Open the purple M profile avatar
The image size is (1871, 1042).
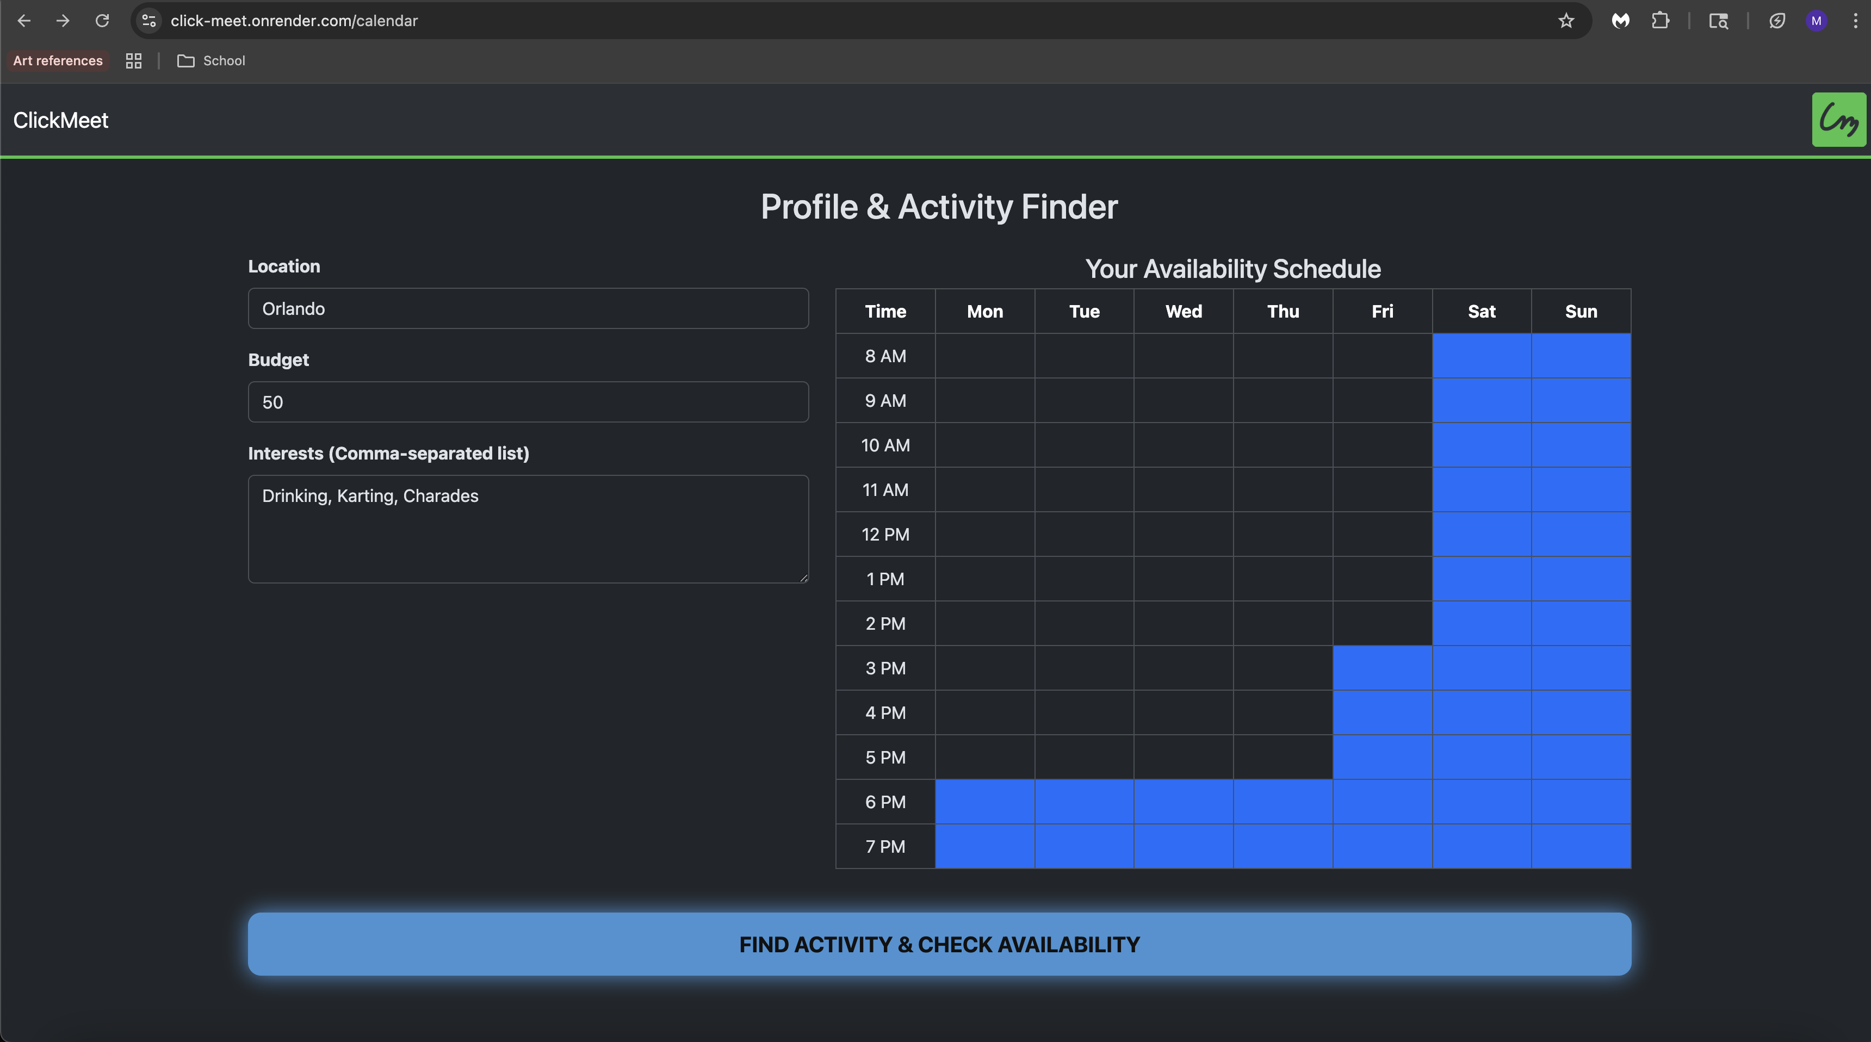[1816, 21]
